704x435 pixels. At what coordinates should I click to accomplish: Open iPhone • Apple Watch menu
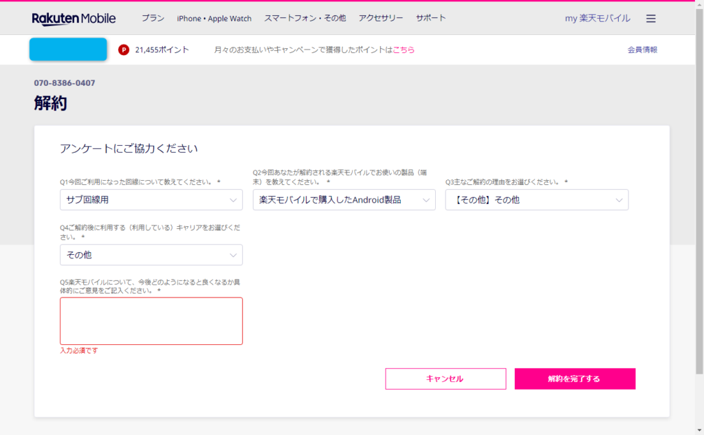[x=214, y=19]
